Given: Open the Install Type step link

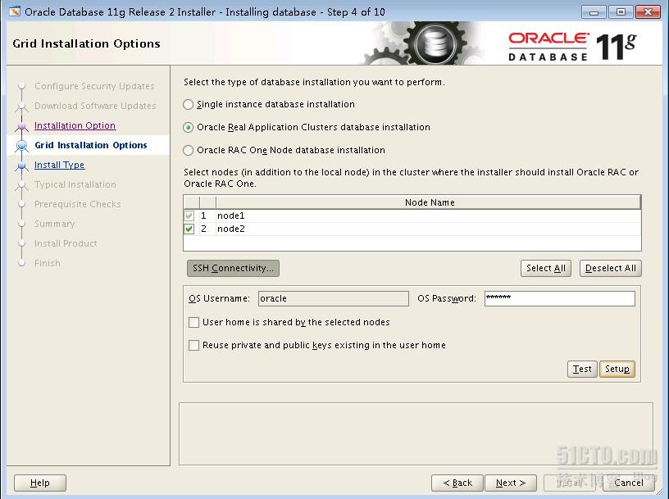Looking at the screenshot, I should coord(60,165).
